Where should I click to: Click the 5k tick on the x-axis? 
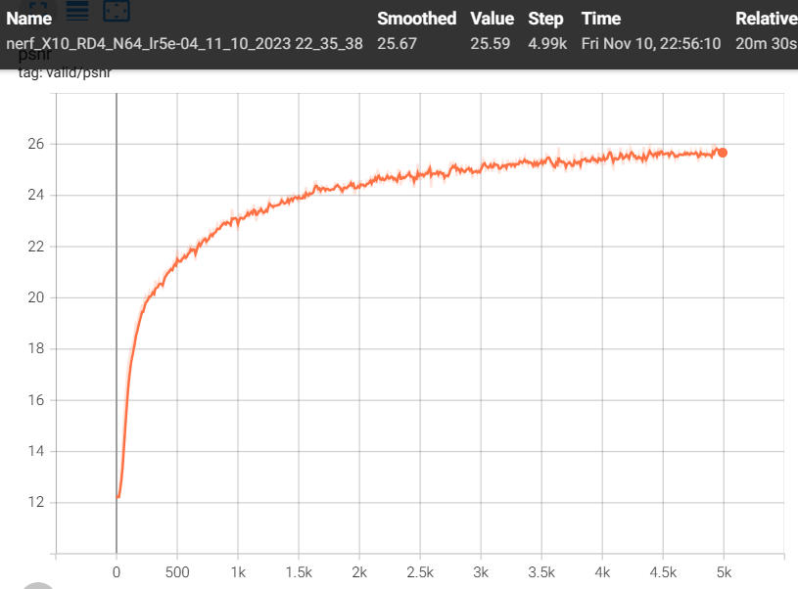pos(724,571)
